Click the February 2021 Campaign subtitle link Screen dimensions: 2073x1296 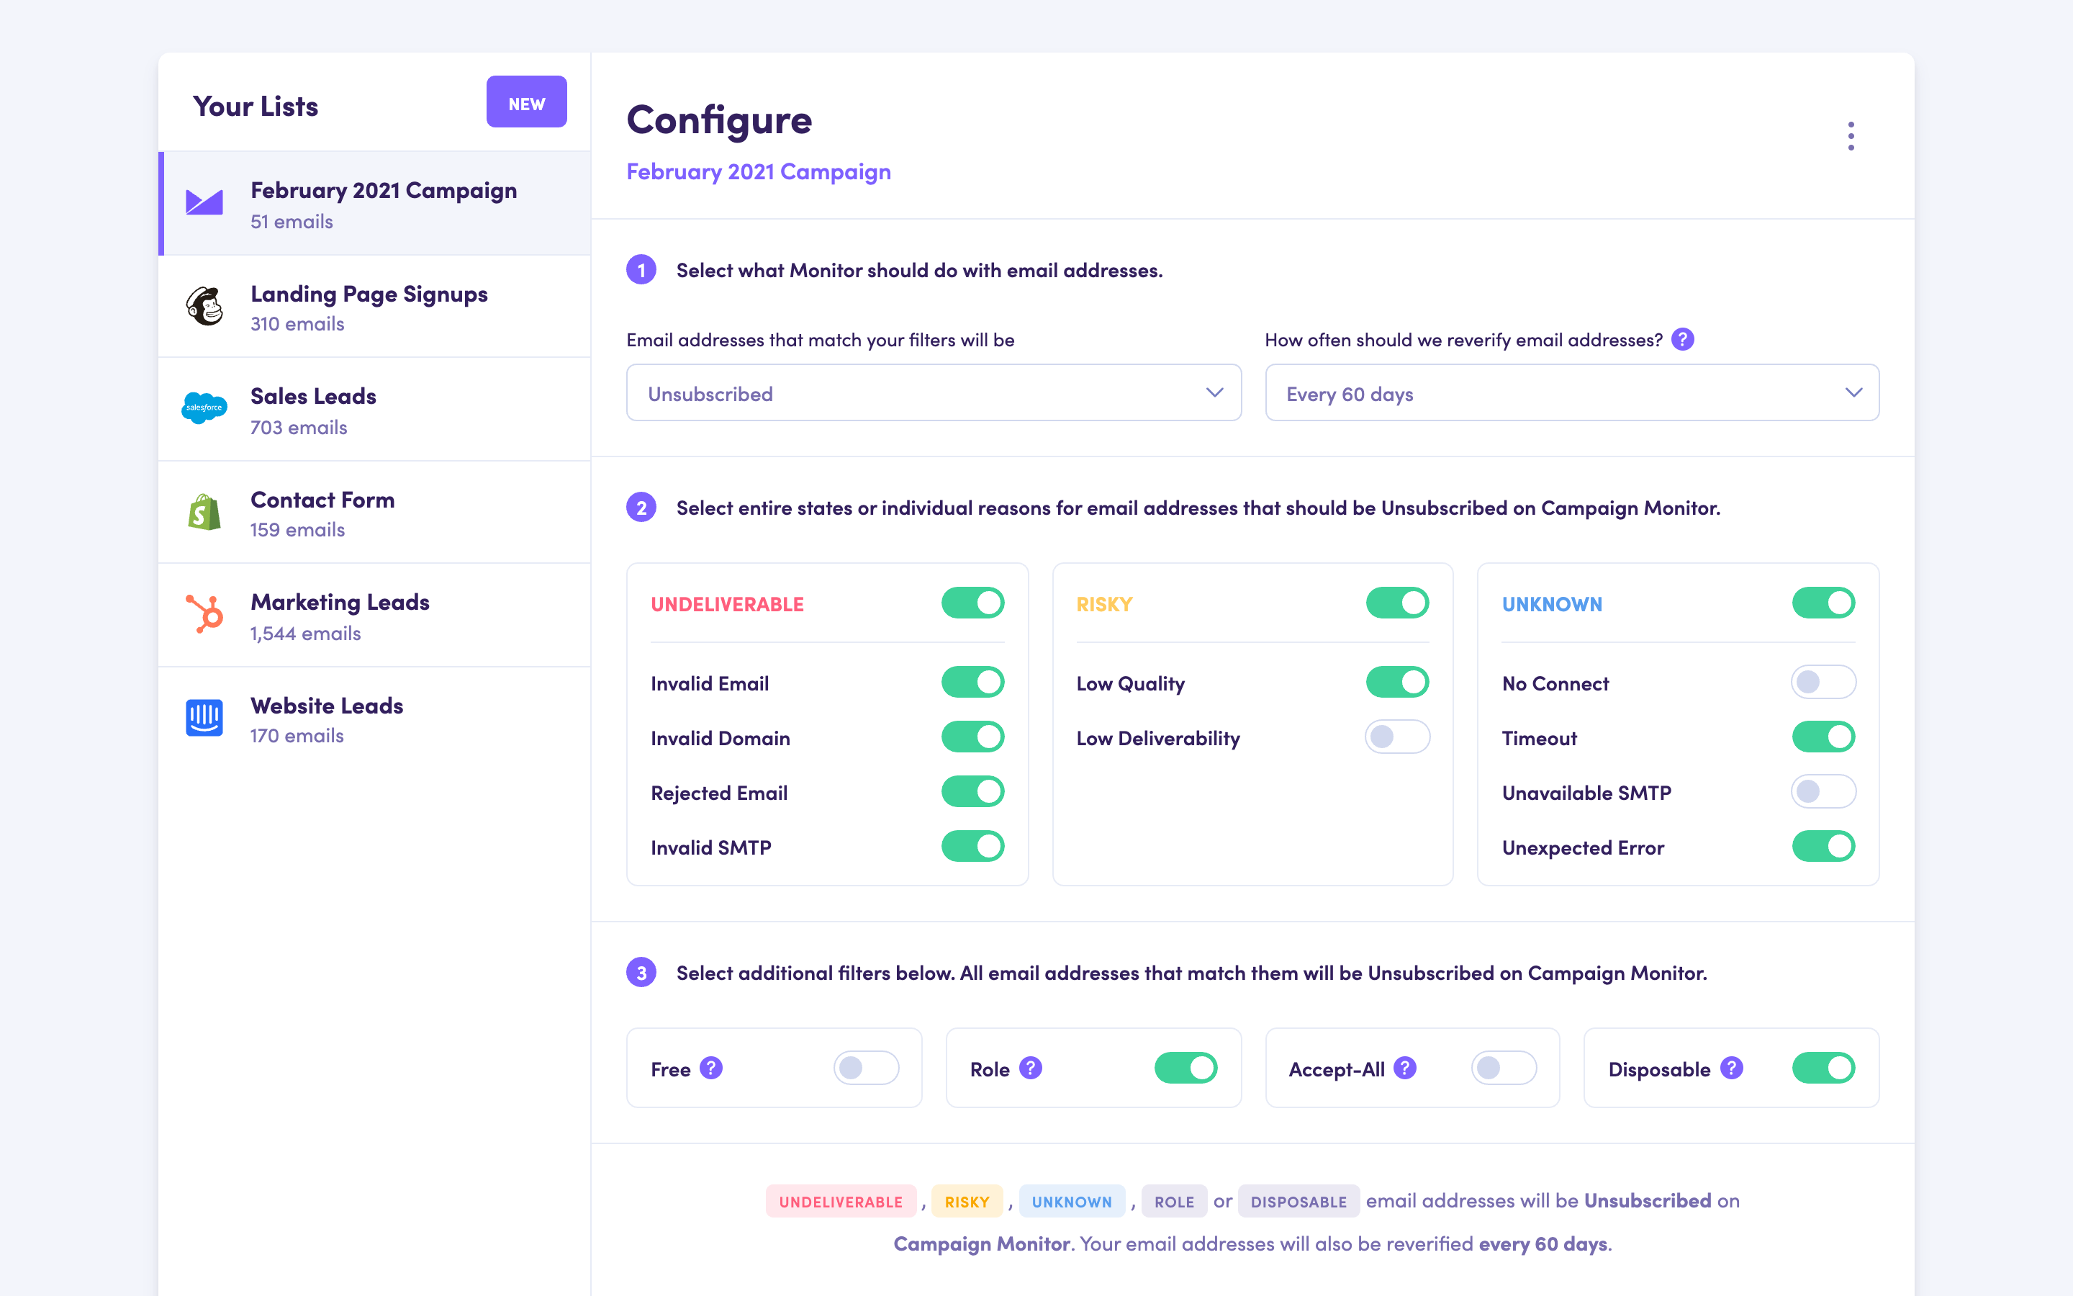(758, 172)
